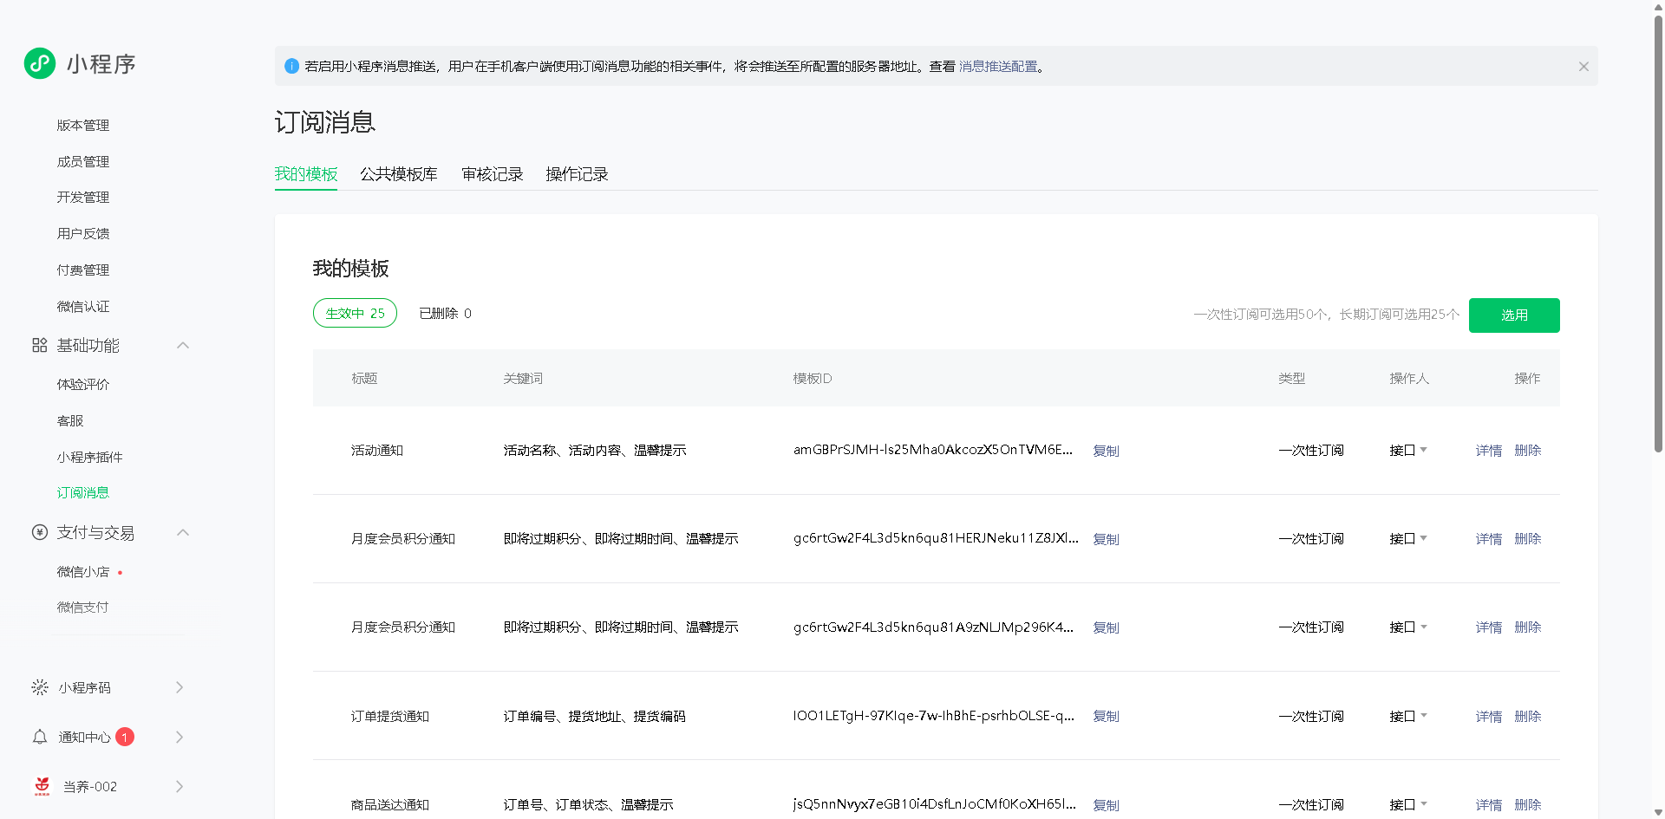Switch to the 已删除 0 filter
1665x819 pixels.
(445, 314)
